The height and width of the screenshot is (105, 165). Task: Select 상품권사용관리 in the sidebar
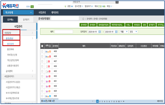(x=13, y=66)
